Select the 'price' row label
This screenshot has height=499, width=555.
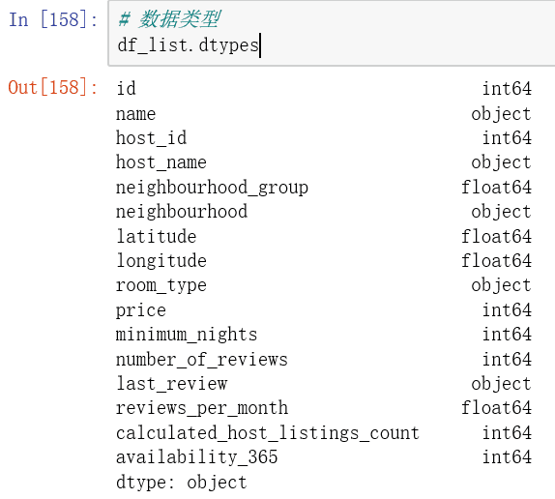pyautogui.click(x=141, y=310)
